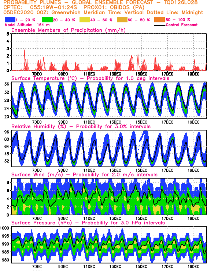Click the 11DEC label under wind chart
This screenshot has height=271, width=207.
[x=89, y=218]
